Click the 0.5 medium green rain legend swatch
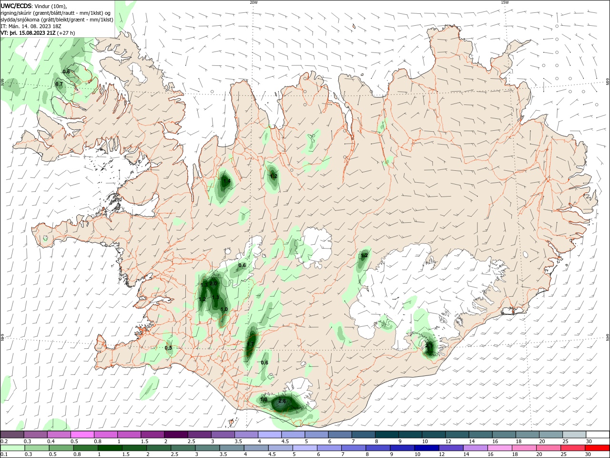 click(61, 448)
